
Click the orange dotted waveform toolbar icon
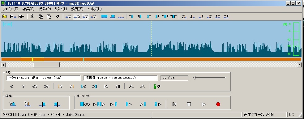[x=121, y=16]
